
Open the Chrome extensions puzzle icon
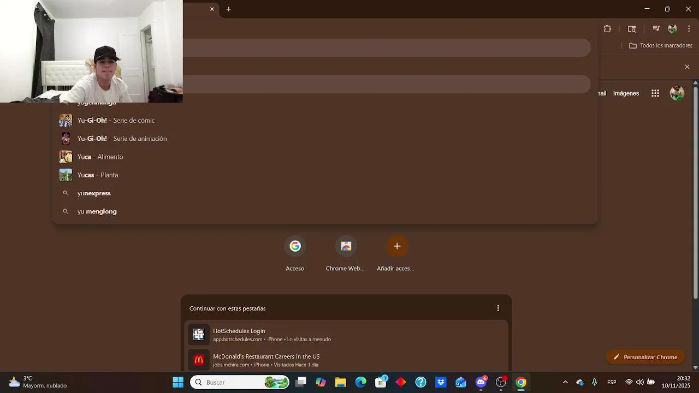pyautogui.click(x=607, y=29)
